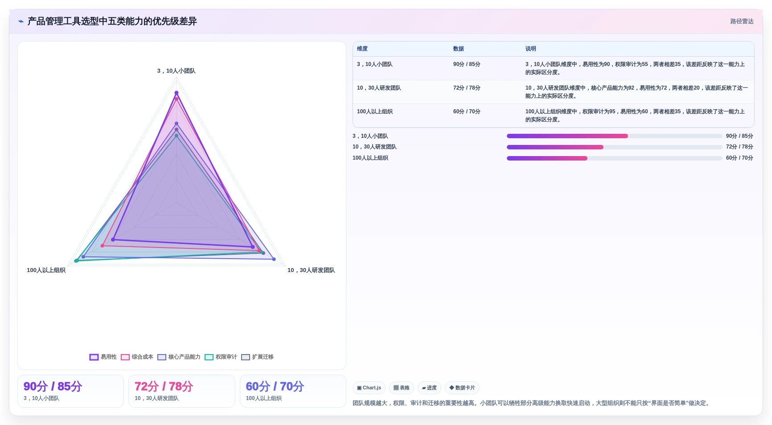Click the Chart.js tag chip
This screenshot has width=772, height=425.
(369, 388)
